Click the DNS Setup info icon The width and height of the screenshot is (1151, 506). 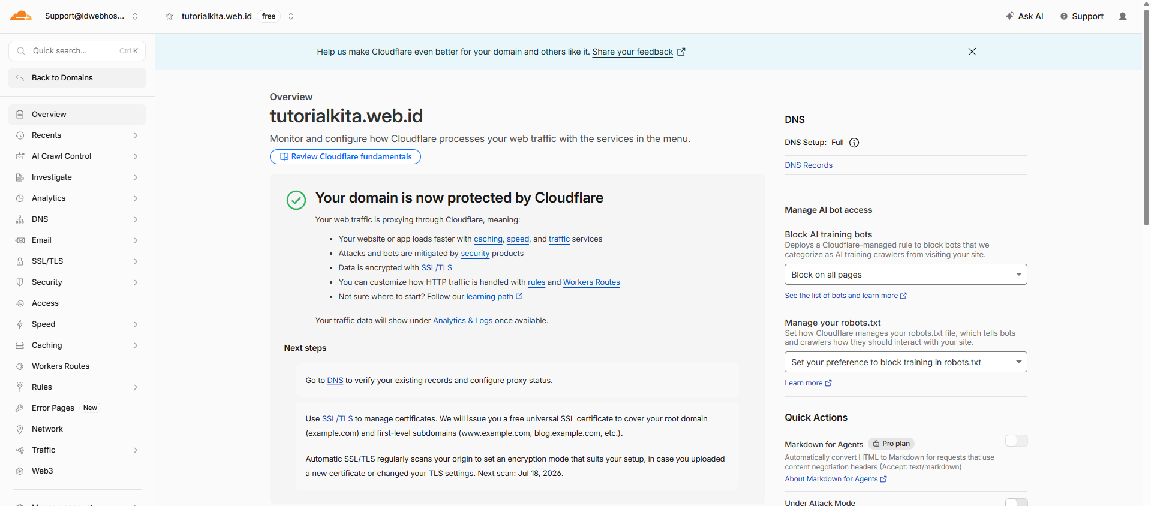[854, 143]
